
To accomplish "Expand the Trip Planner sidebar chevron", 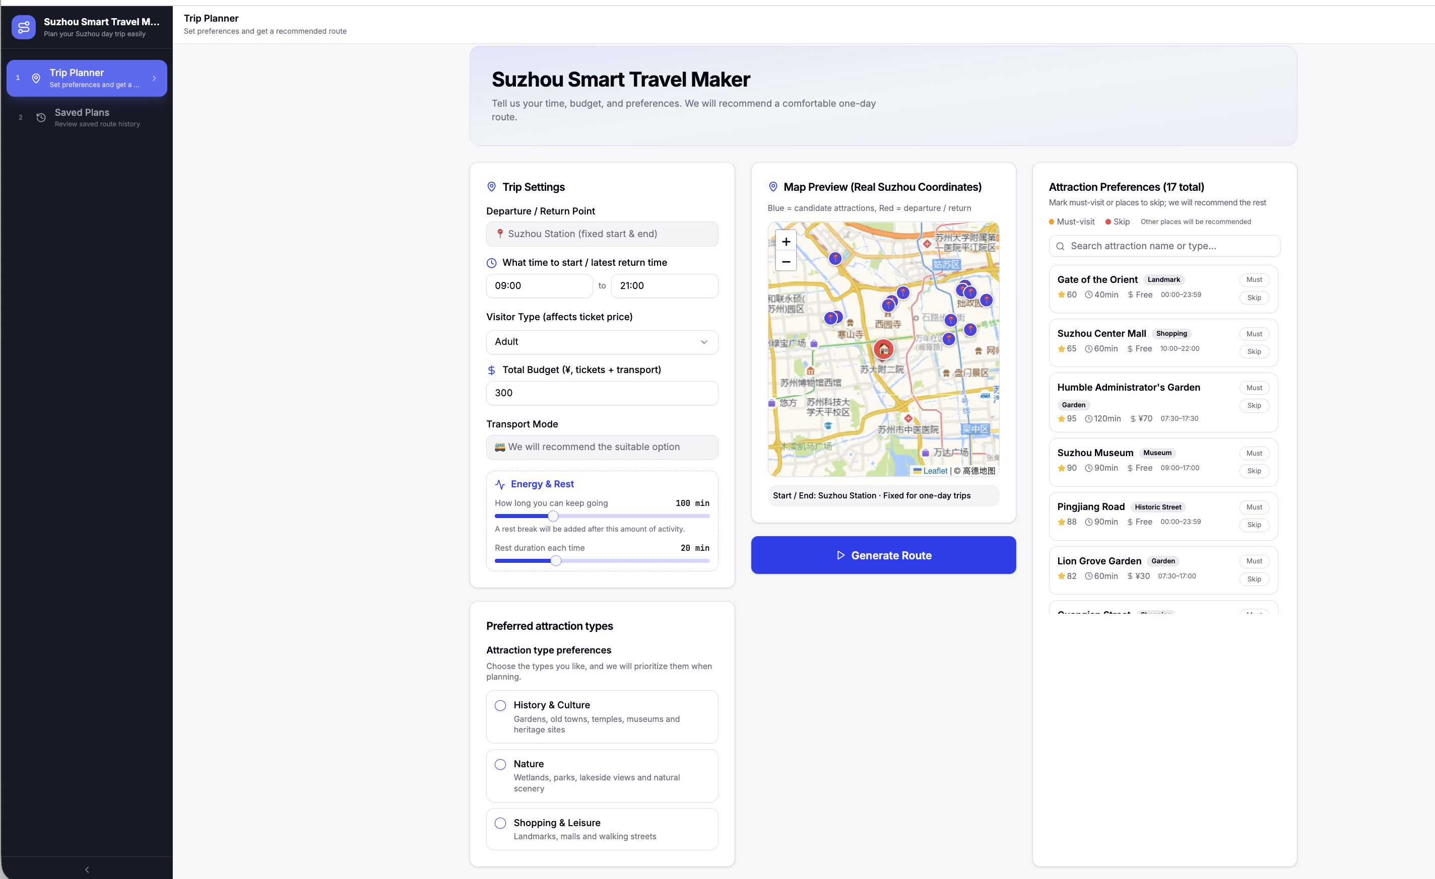I will pyautogui.click(x=154, y=78).
